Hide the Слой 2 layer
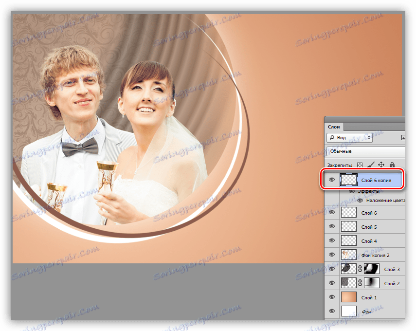416x331 pixels. click(332, 283)
